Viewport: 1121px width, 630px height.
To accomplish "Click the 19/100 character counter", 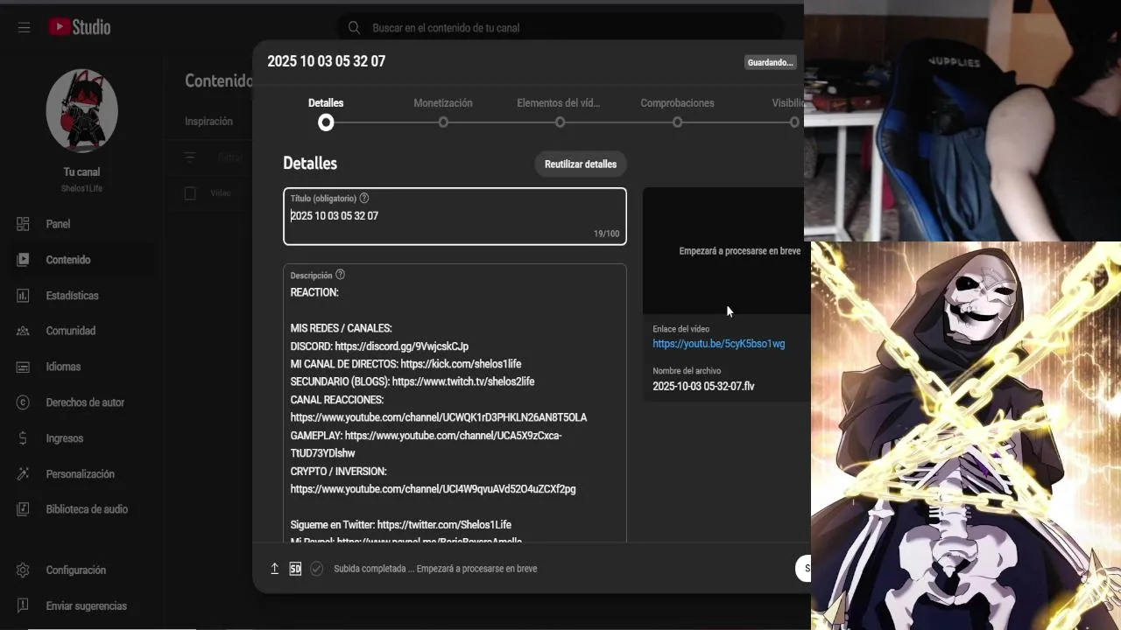I will (x=606, y=234).
